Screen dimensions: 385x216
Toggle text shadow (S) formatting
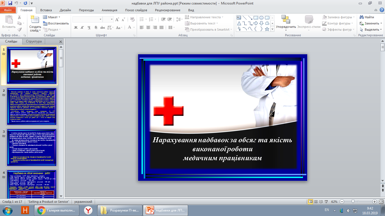(96, 27)
